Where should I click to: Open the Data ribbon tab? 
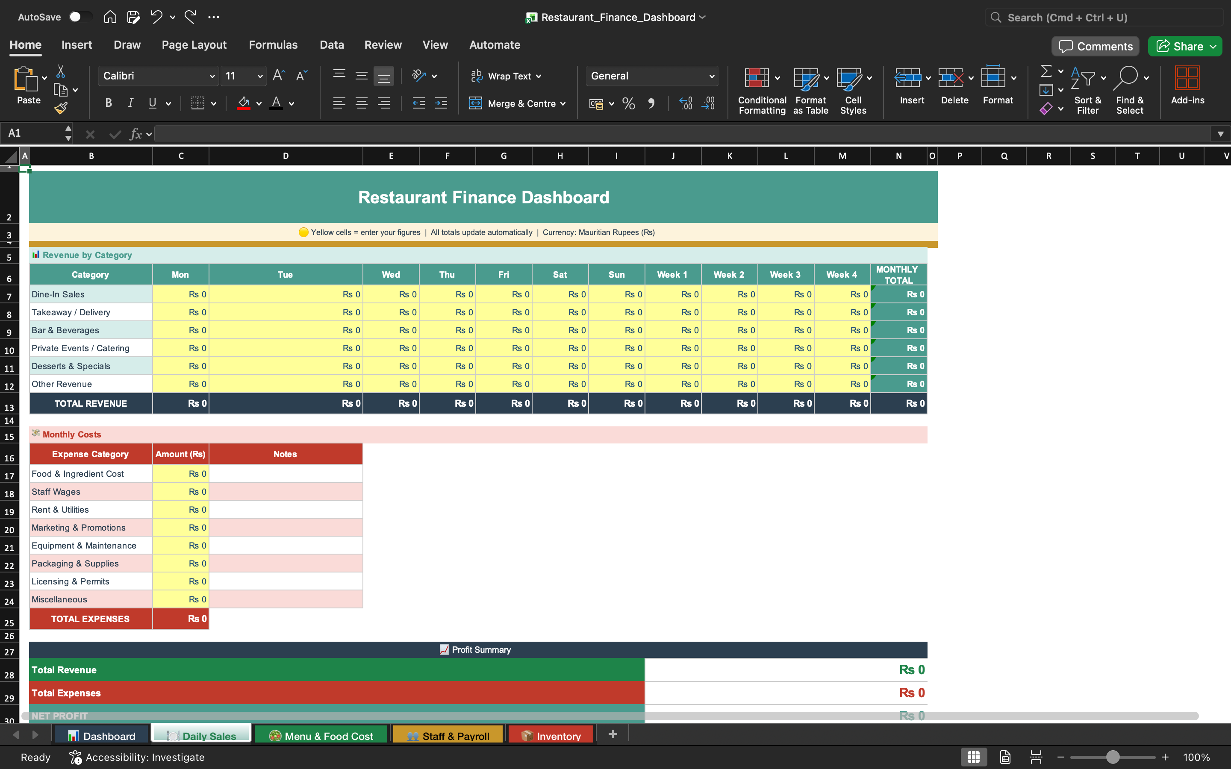tap(332, 45)
